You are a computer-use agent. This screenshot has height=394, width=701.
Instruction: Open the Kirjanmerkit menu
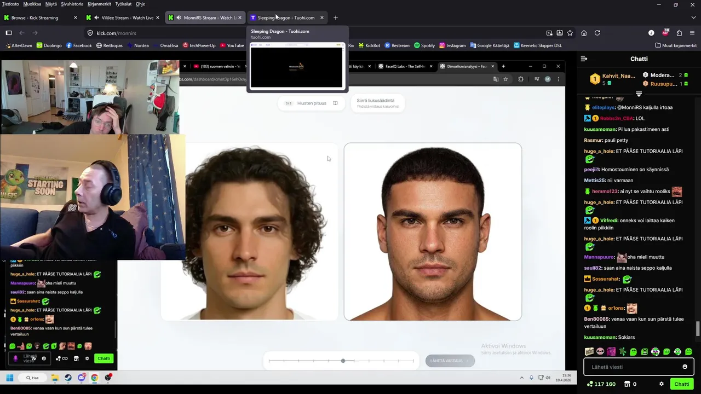100,4
